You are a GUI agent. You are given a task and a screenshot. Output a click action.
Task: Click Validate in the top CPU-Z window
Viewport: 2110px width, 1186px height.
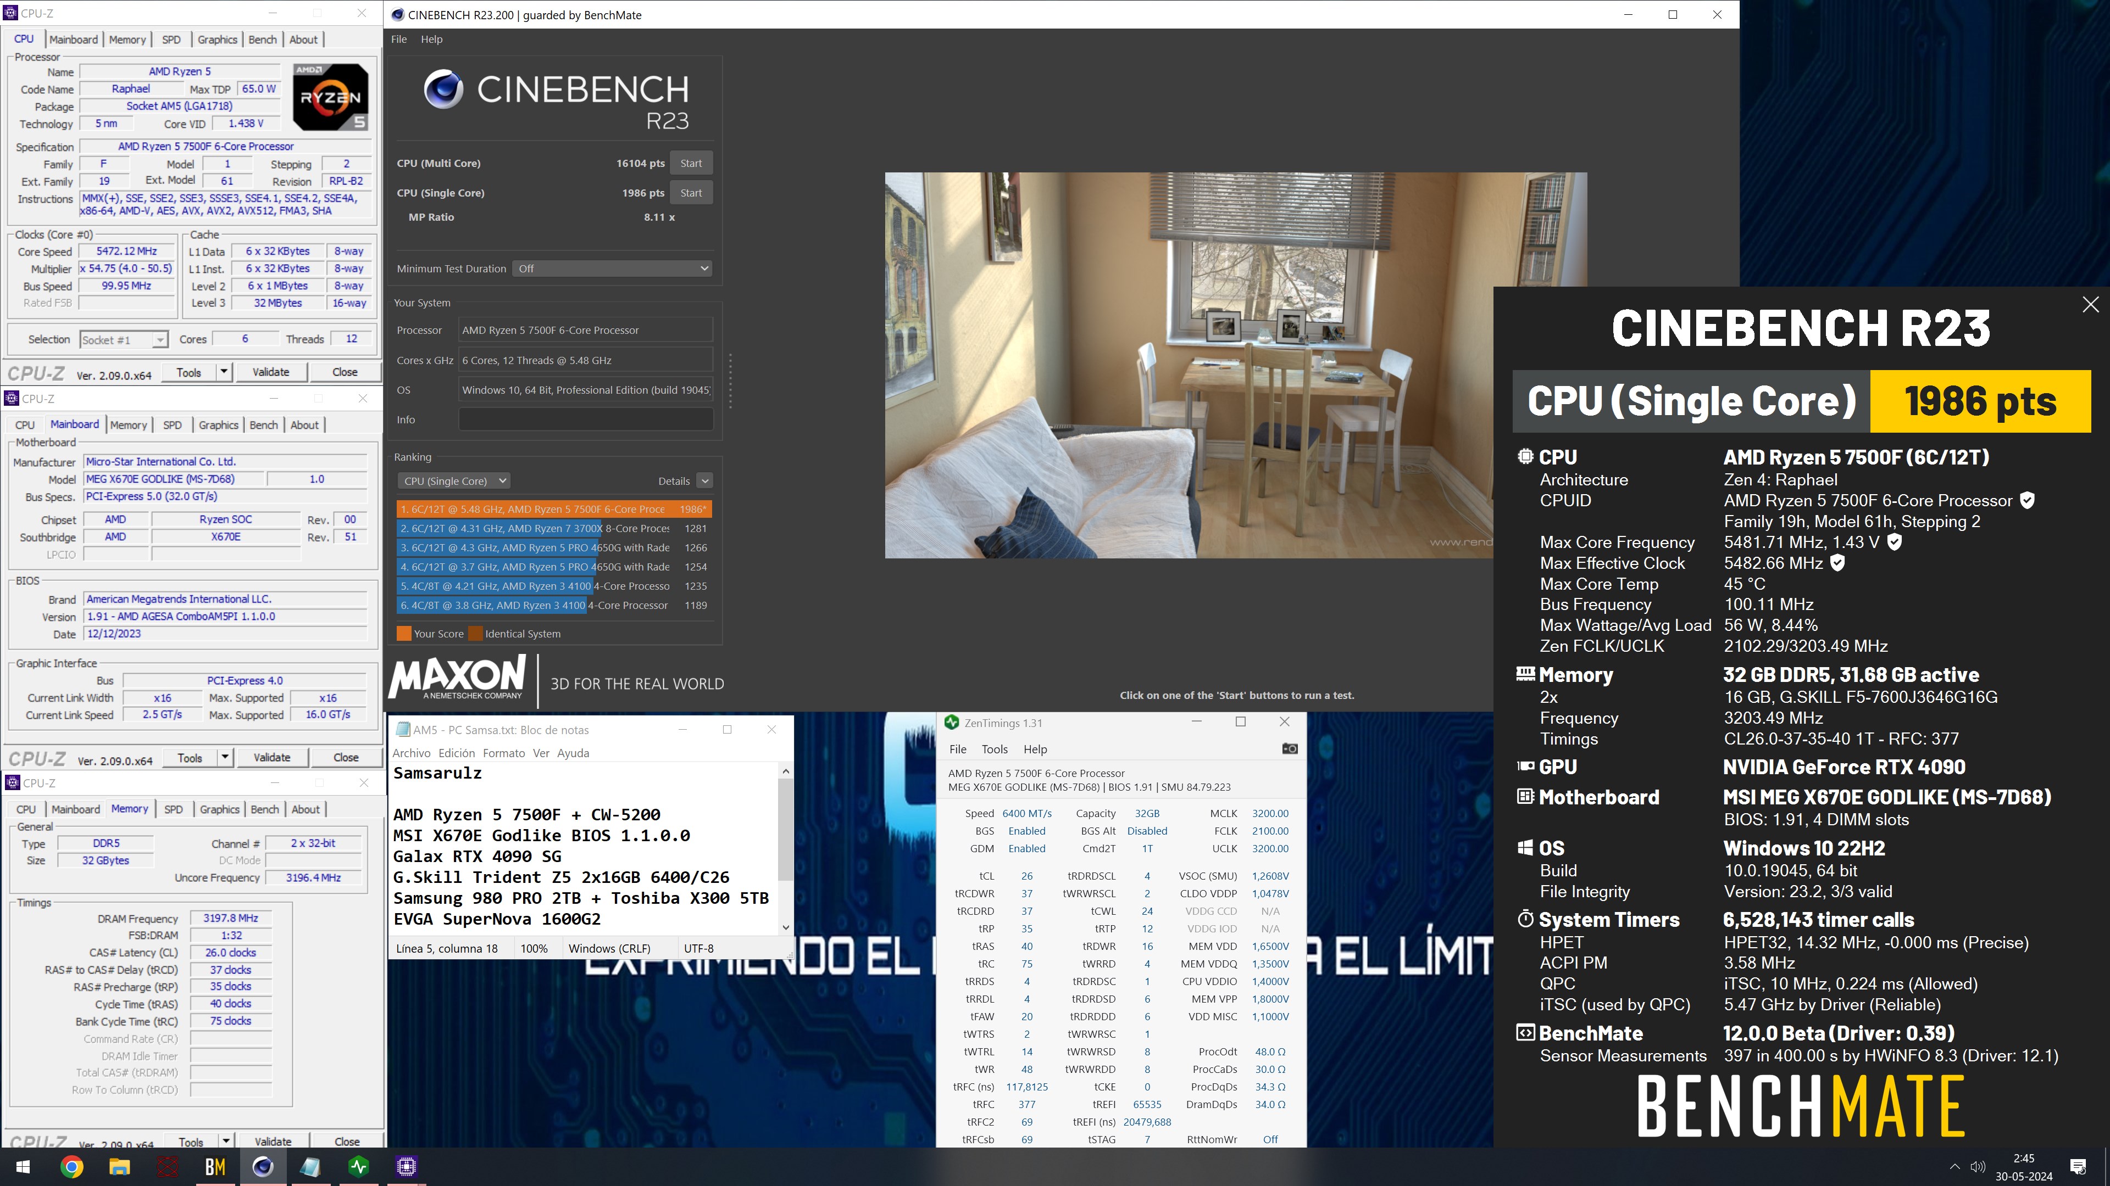click(270, 372)
